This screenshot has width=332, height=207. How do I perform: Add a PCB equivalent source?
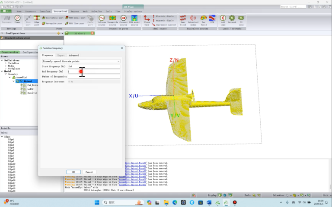coord(212,19)
